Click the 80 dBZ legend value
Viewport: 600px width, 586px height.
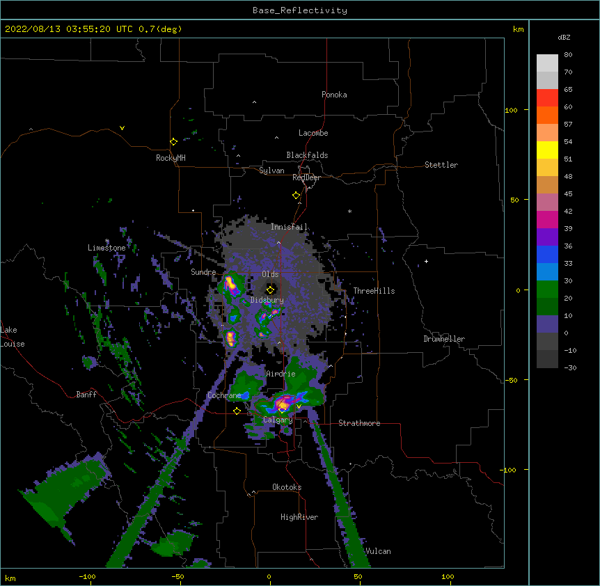click(568, 55)
